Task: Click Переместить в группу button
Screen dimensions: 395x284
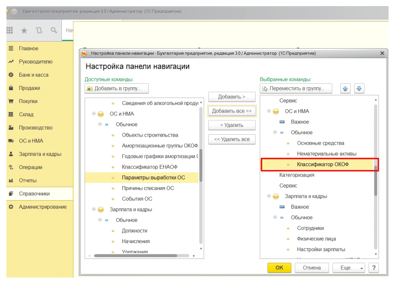Action: [x=296, y=88]
